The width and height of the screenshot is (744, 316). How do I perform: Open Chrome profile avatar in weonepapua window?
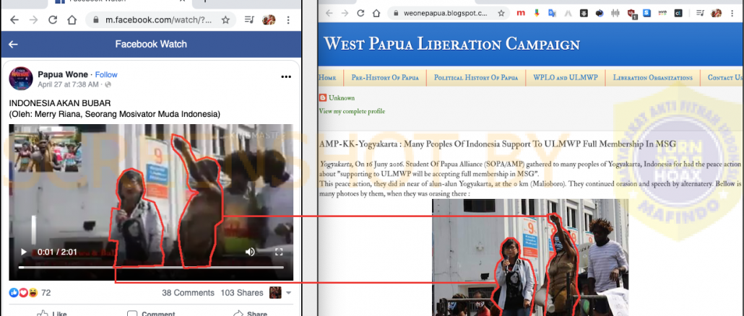(x=716, y=13)
